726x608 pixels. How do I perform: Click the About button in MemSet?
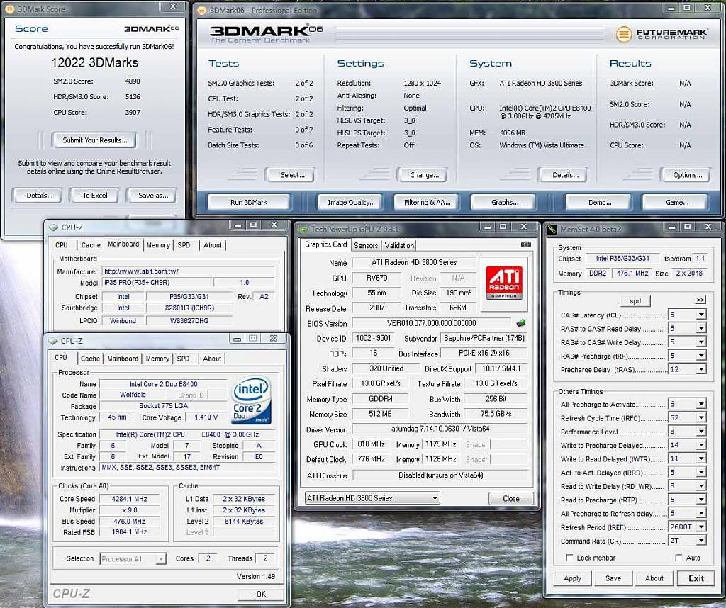654,578
